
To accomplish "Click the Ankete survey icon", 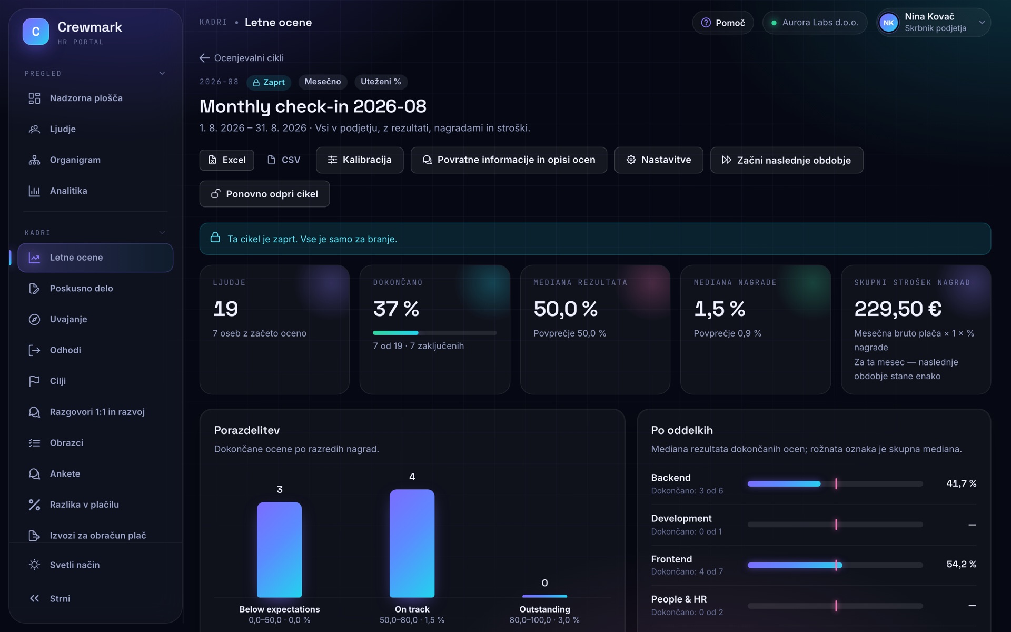I will coord(34,474).
